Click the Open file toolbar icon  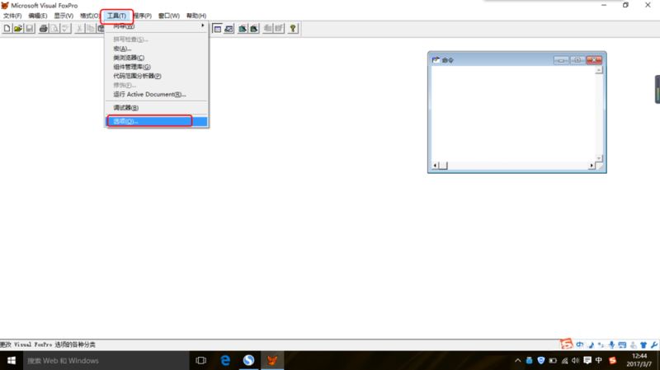[x=18, y=29]
